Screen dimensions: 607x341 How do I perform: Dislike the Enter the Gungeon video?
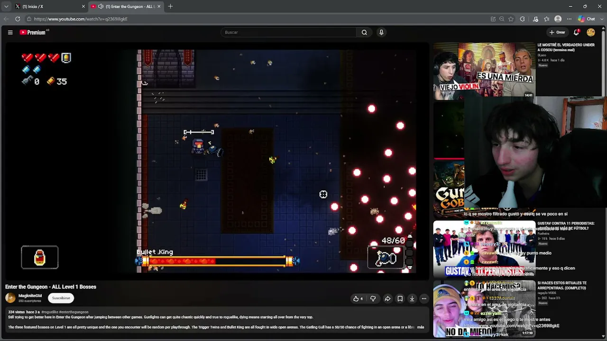point(373,298)
